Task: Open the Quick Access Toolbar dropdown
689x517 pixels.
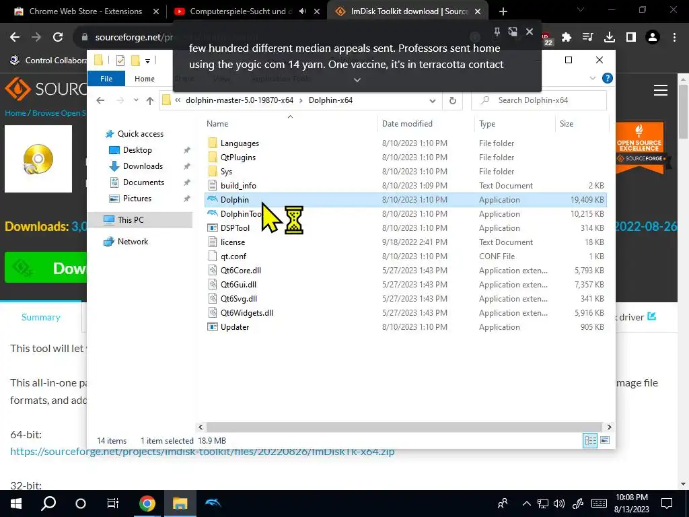Action: coord(147,61)
